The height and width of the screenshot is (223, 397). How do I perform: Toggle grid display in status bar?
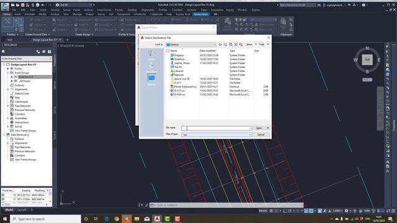click(271, 211)
